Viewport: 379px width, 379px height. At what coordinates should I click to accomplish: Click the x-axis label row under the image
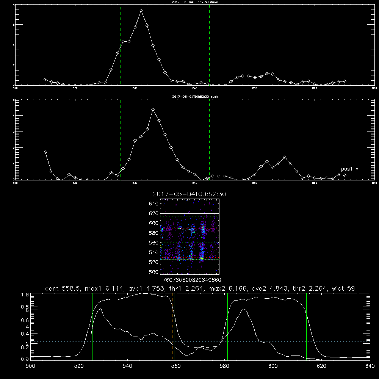pos(192,280)
